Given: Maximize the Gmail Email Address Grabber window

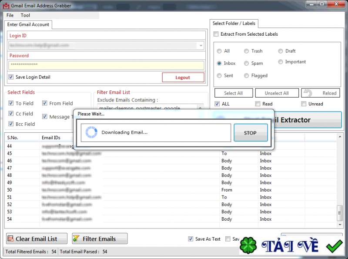Looking at the screenshot, I should 322,4.
